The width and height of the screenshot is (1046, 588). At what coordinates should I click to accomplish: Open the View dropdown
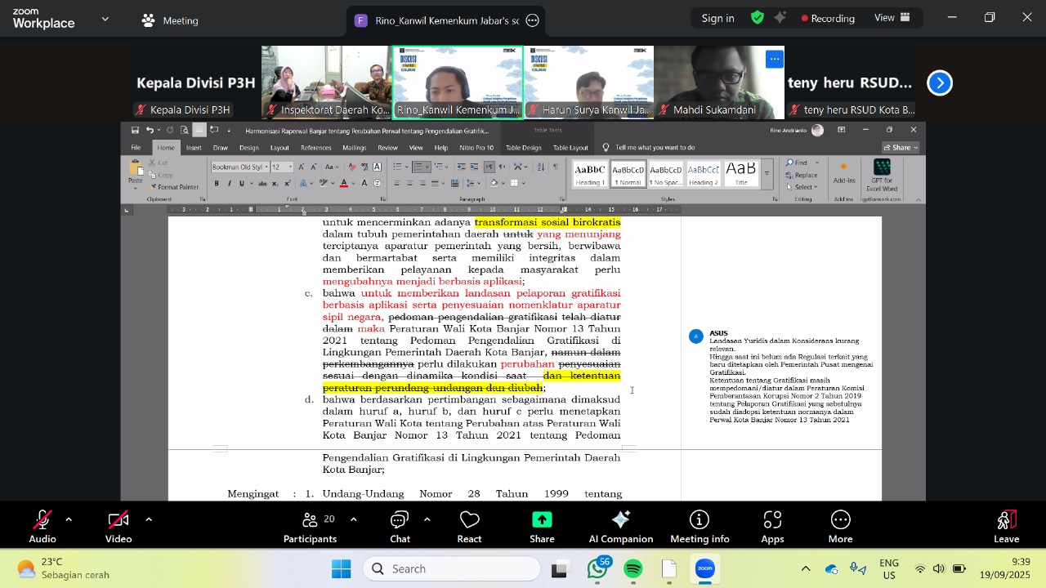pyautogui.click(x=892, y=18)
